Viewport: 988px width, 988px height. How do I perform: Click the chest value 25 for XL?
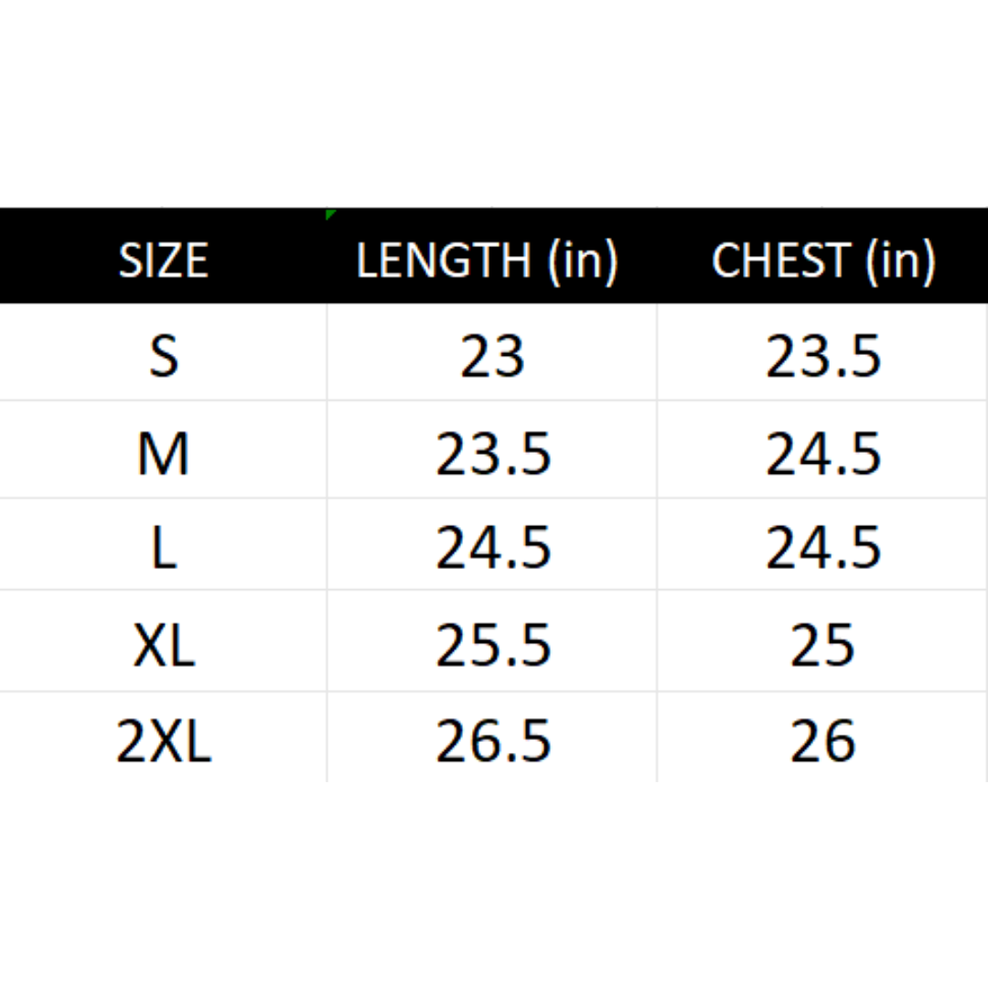(x=822, y=646)
